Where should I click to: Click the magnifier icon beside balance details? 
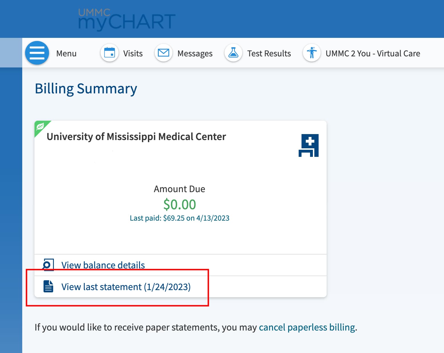(x=48, y=265)
